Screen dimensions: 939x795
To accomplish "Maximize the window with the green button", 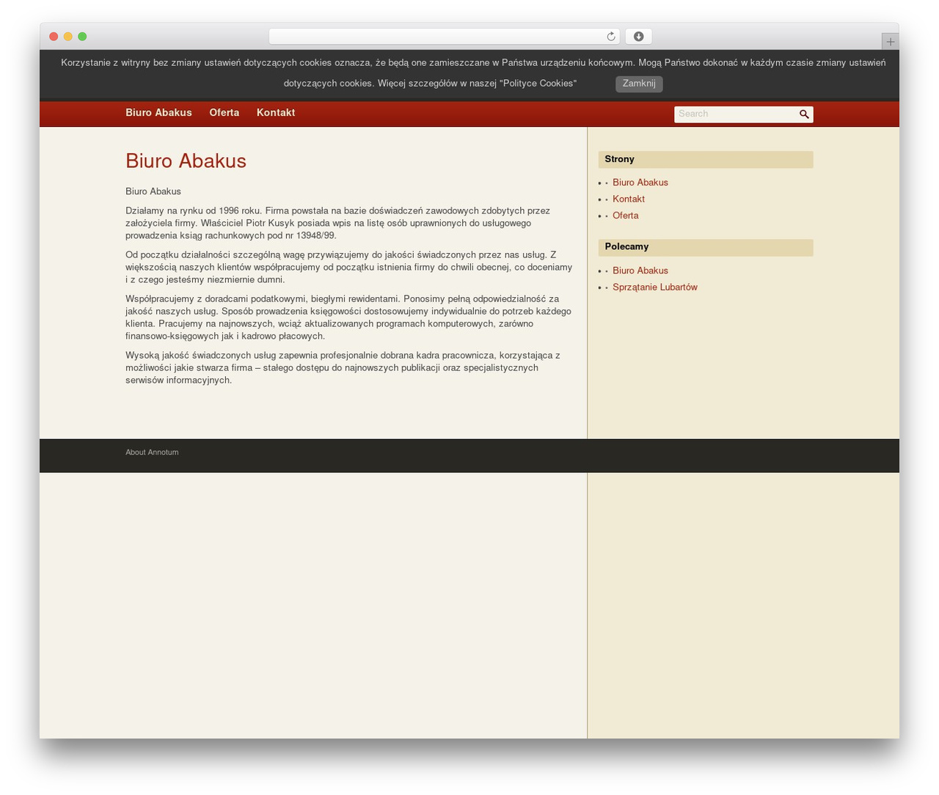I will [x=82, y=37].
